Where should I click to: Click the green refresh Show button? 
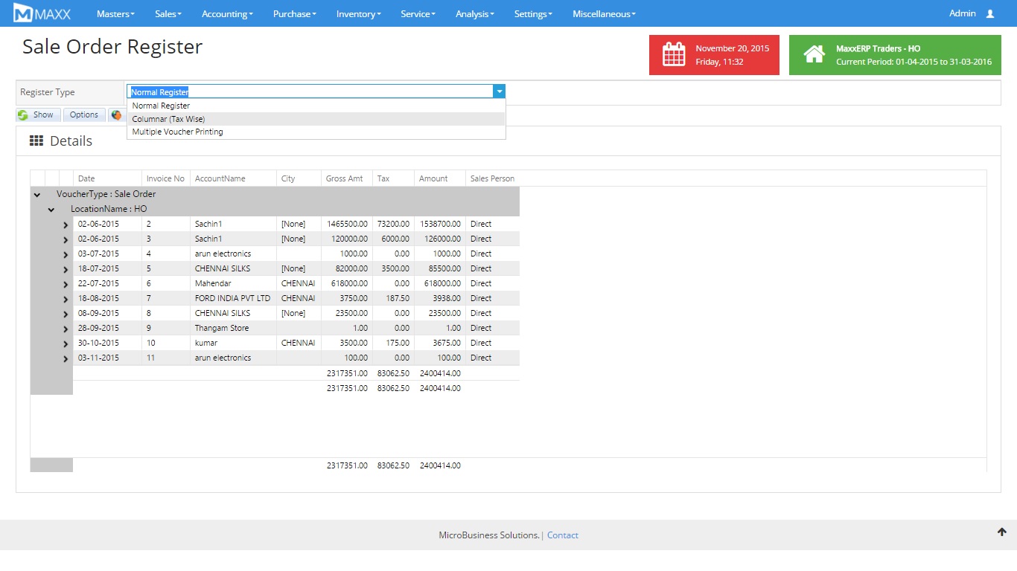[x=36, y=115]
